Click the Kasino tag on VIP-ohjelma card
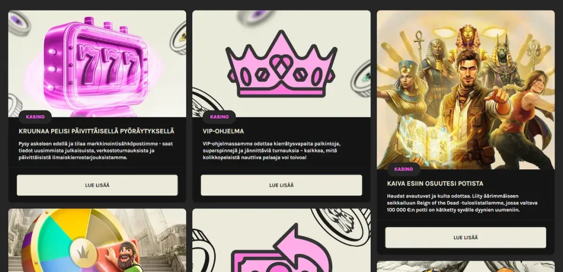This screenshot has height=272, width=563. pos(219,117)
